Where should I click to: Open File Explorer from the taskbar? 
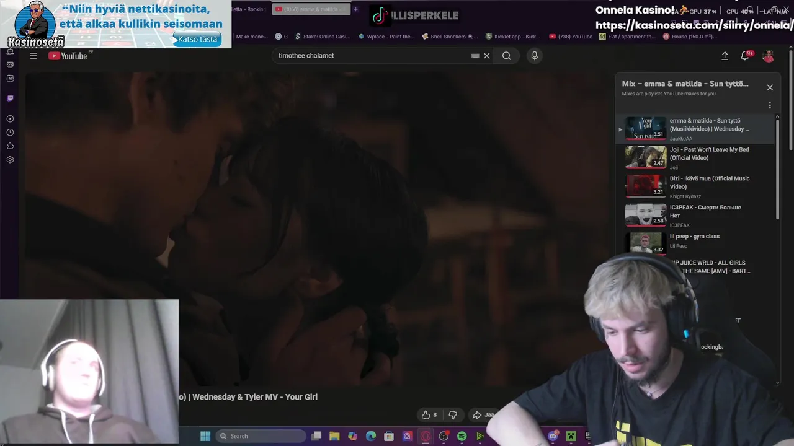tap(334, 436)
